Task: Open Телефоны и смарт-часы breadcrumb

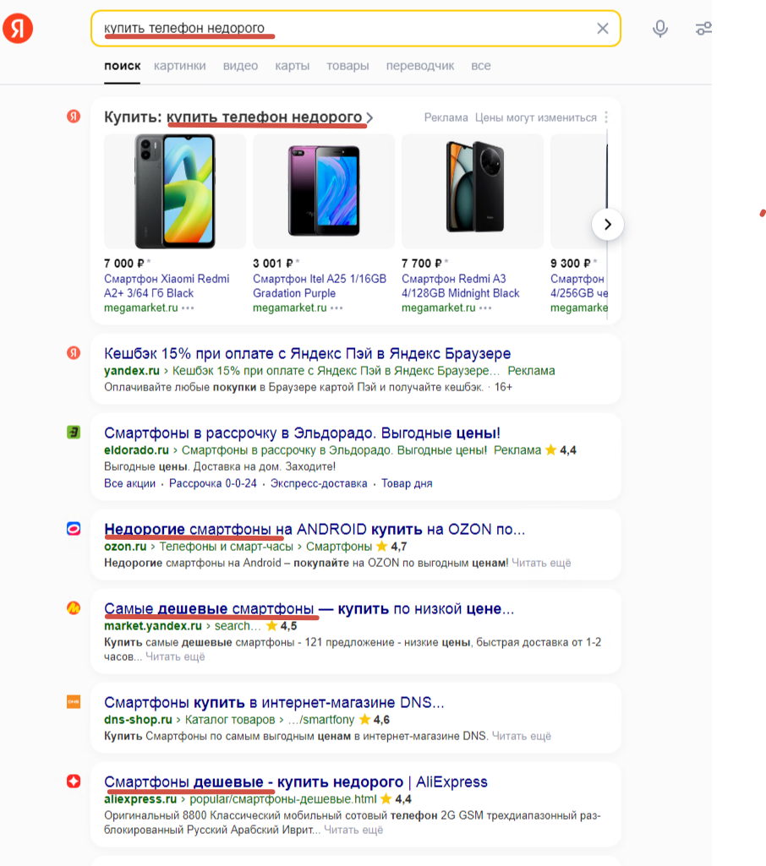Action: [x=226, y=547]
